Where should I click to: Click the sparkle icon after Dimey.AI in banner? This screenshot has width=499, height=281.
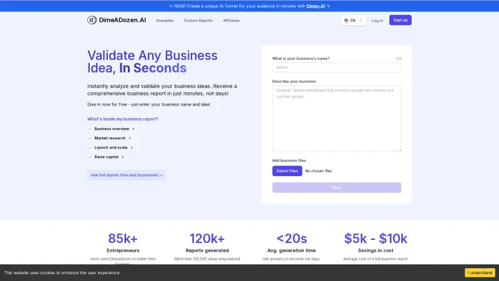pos(328,6)
